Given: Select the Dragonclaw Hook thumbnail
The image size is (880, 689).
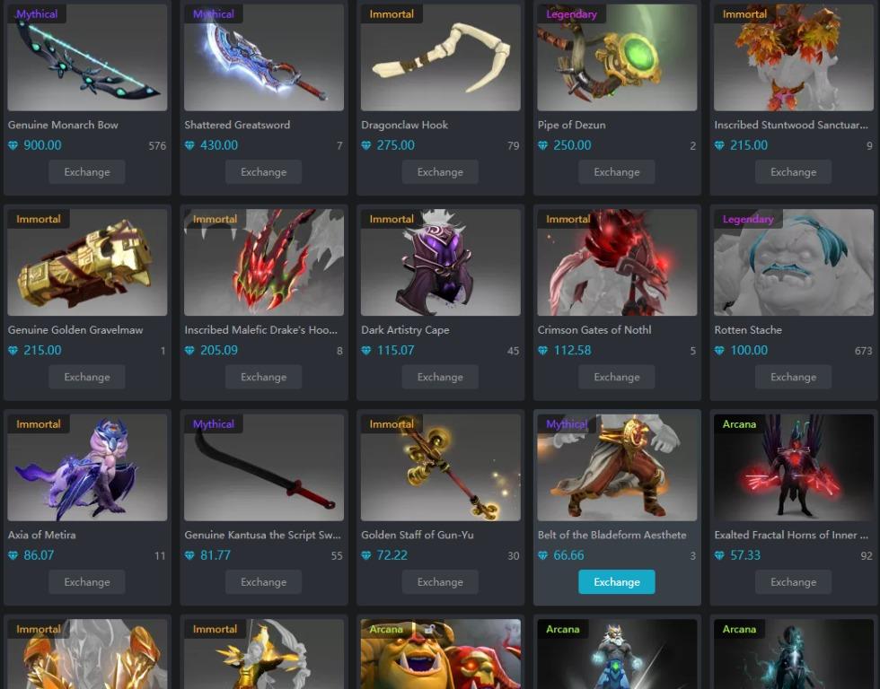Looking at the screenshot, I should [x=441, y=57].
